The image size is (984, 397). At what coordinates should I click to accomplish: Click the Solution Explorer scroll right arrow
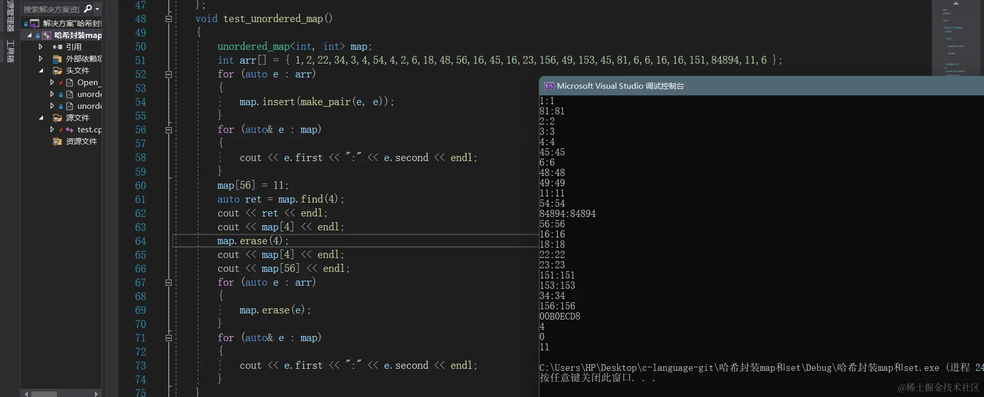(x=96, y=393)
